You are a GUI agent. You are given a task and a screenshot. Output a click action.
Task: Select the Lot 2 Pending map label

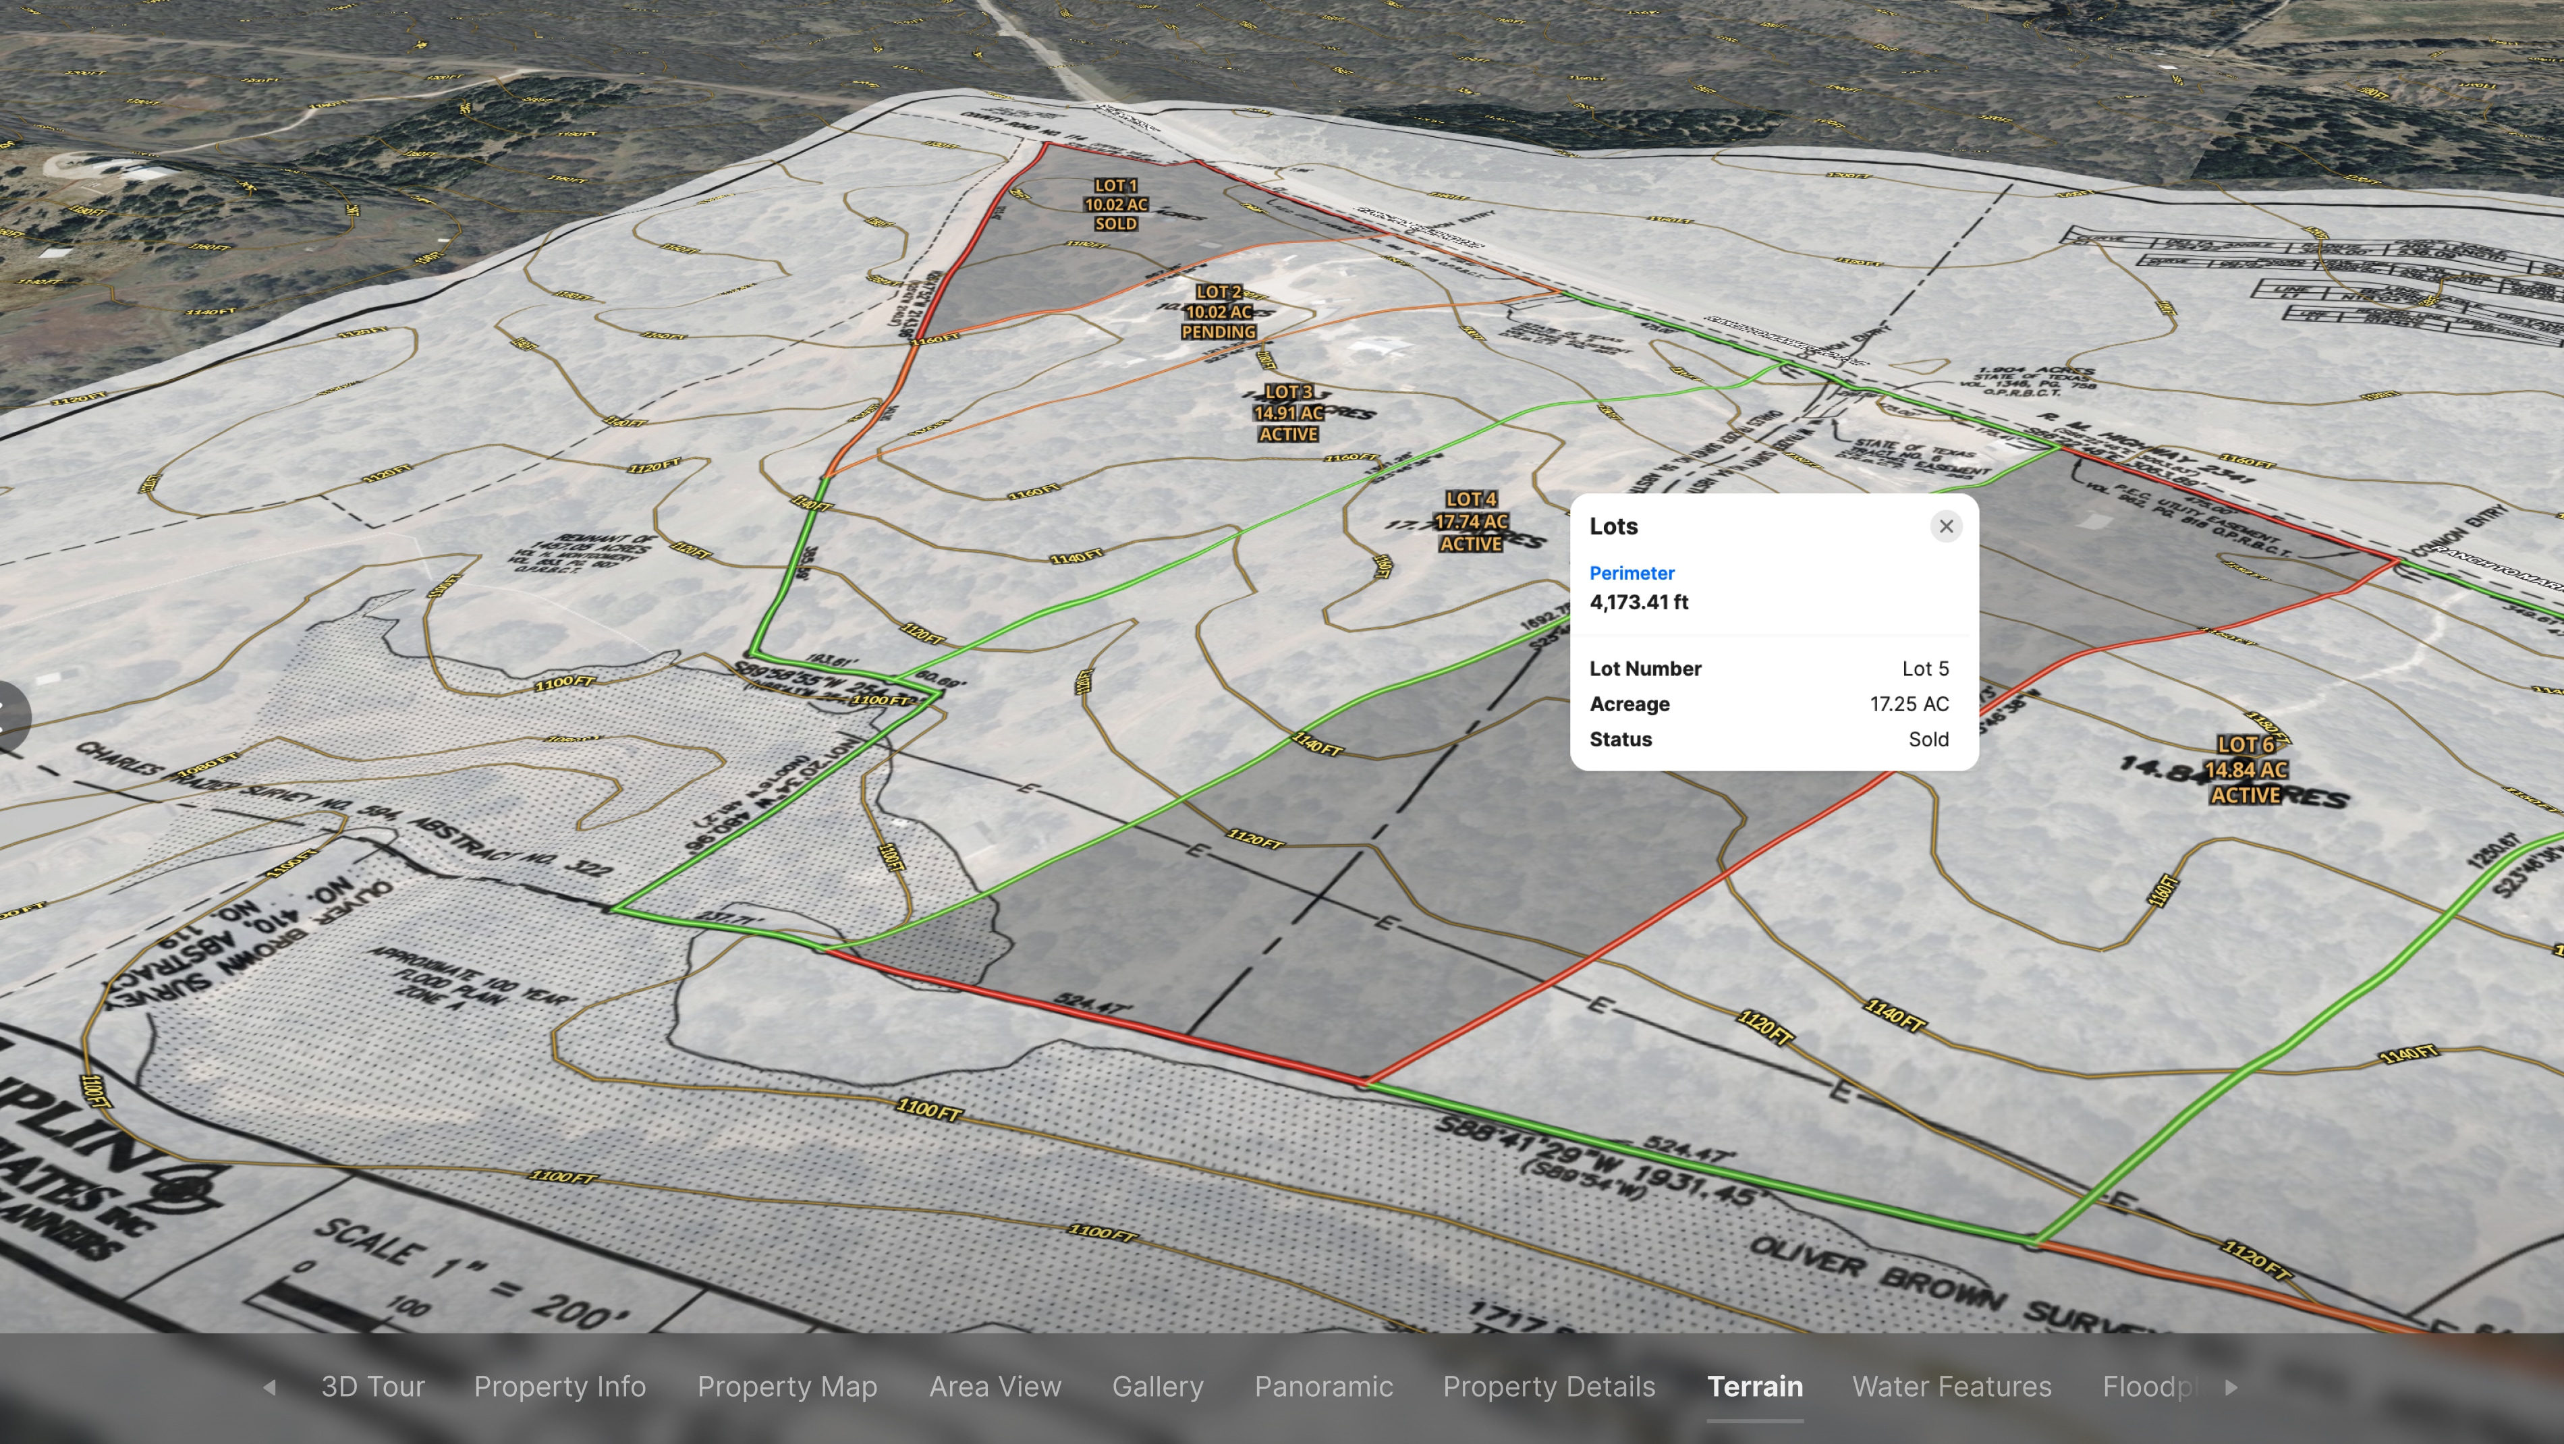click(1219, 312)
